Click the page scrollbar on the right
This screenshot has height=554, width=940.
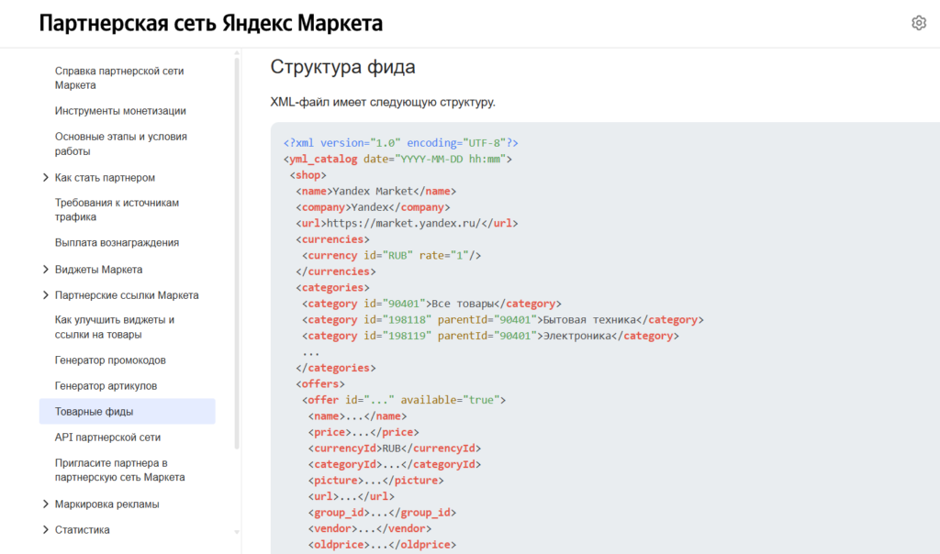(x=935, y=275)
